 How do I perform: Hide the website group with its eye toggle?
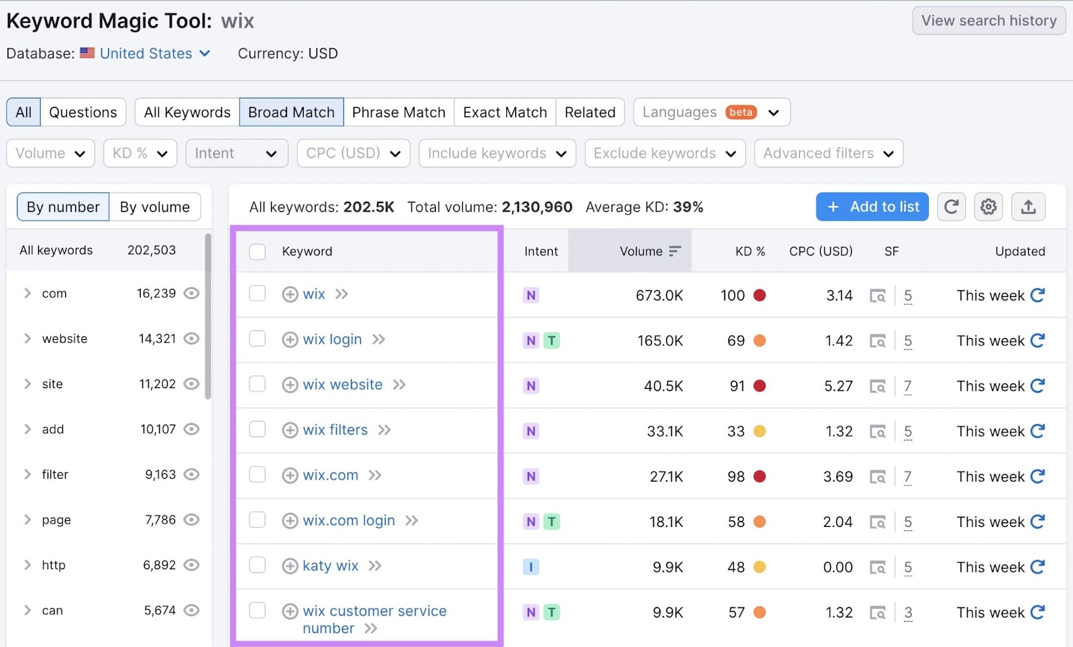[x=192, y=339]
